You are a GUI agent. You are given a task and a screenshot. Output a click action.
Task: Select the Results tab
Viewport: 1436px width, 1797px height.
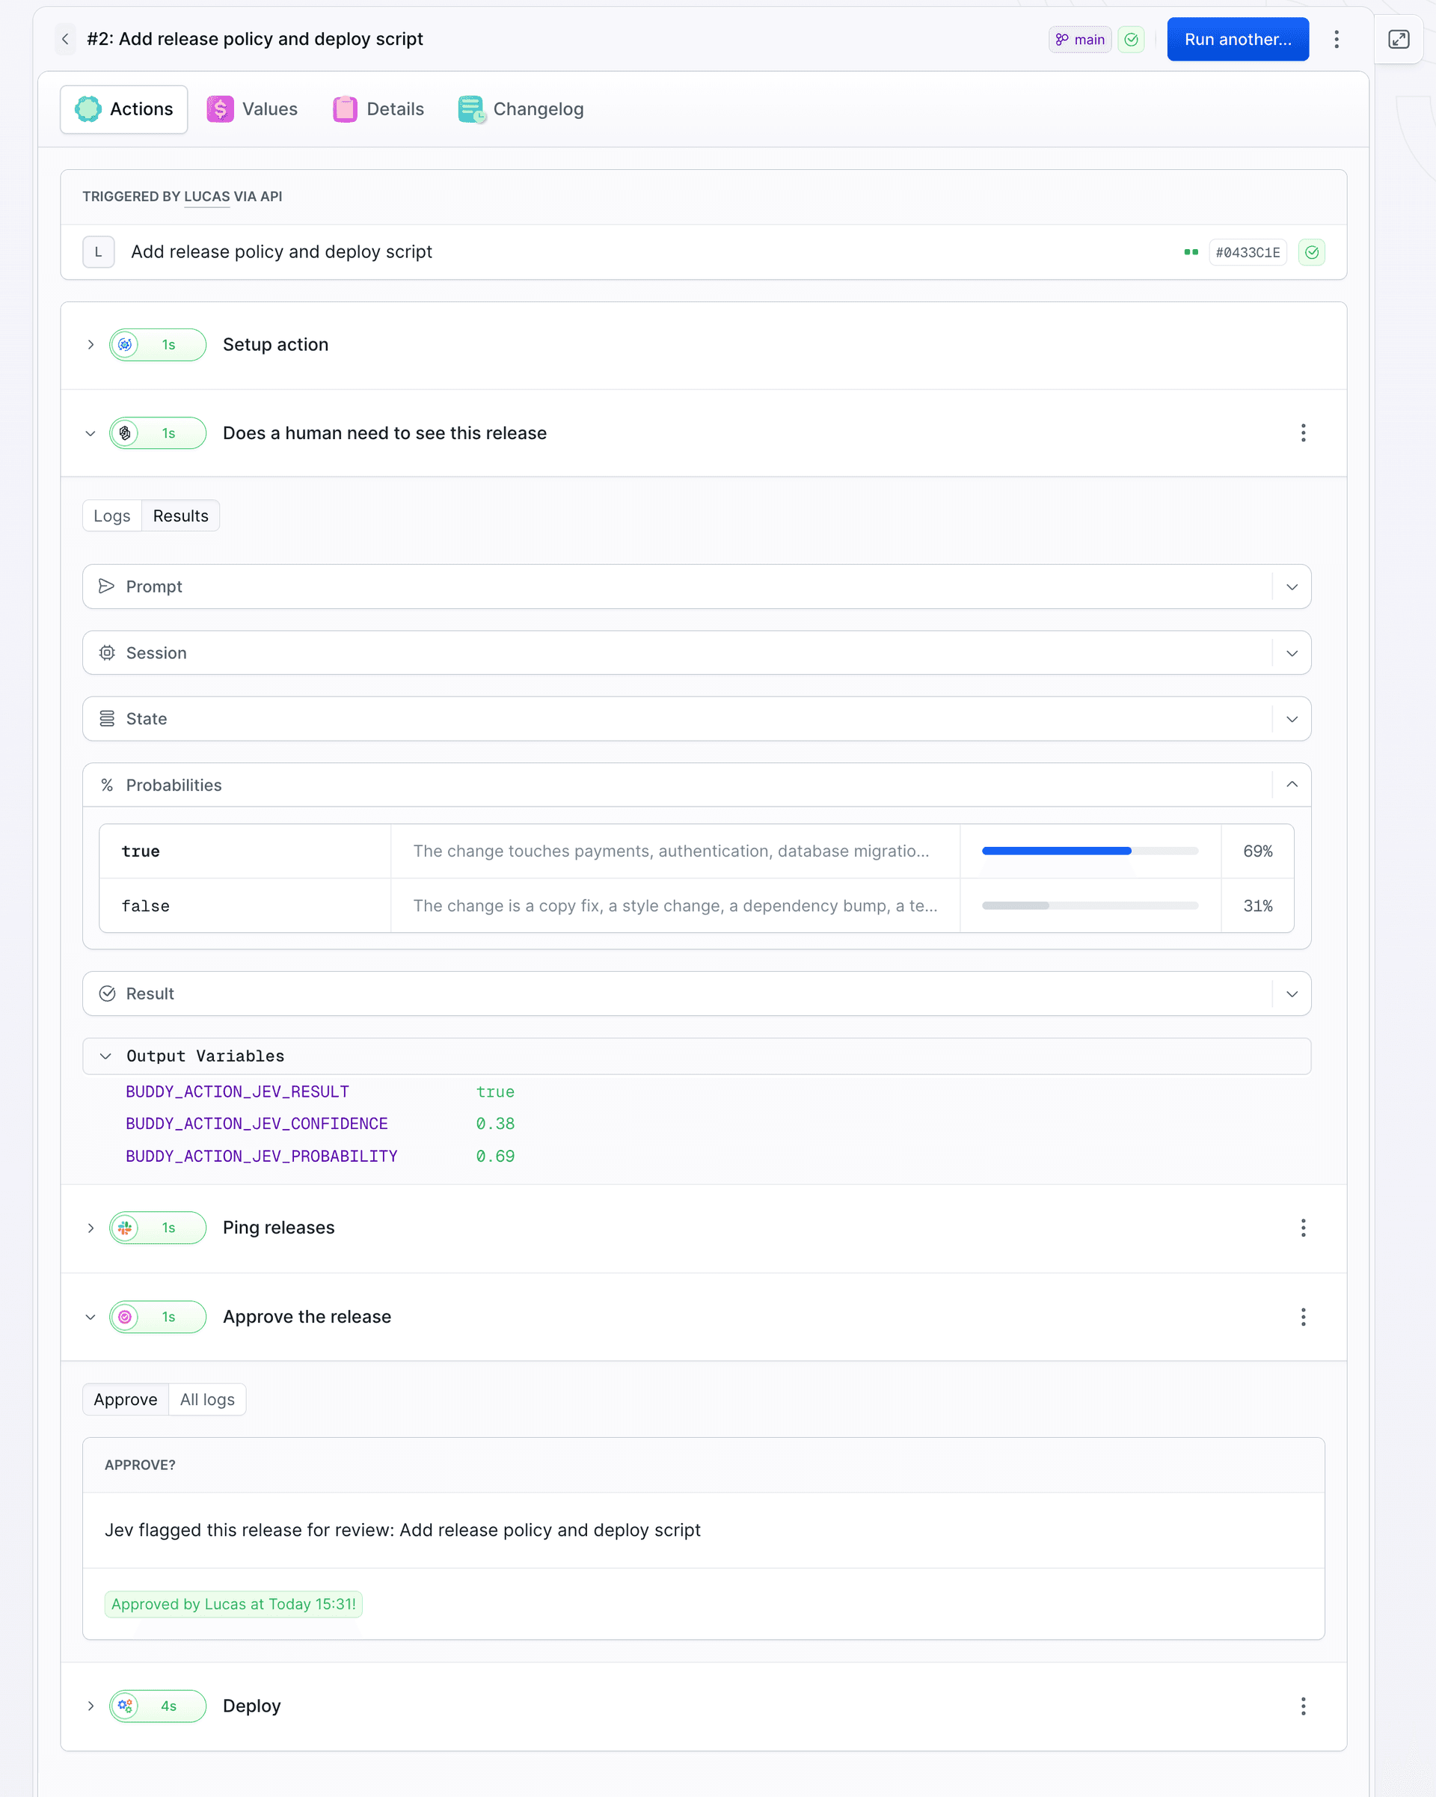(181, 516)
